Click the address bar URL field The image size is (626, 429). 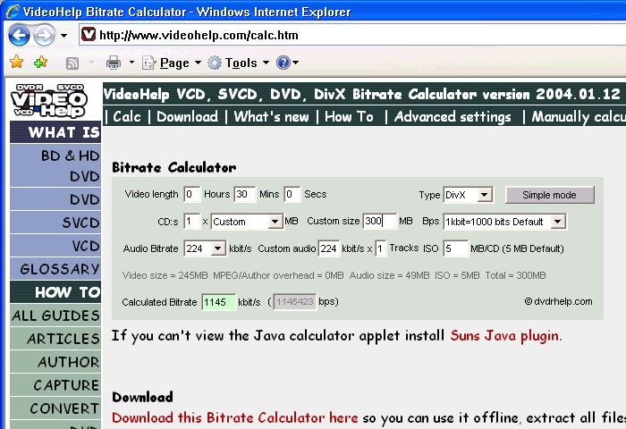351,35
